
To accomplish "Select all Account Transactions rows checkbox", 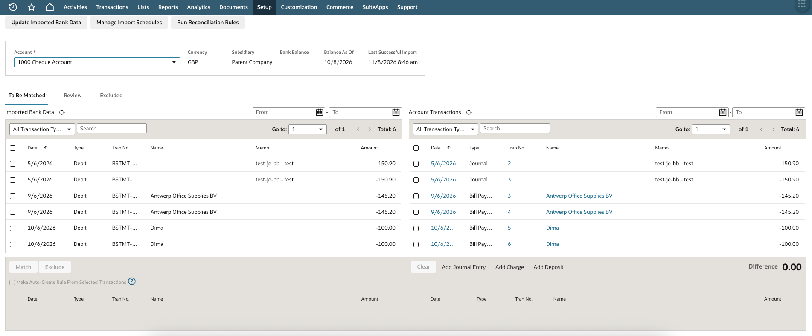I will tap(416, 148).
